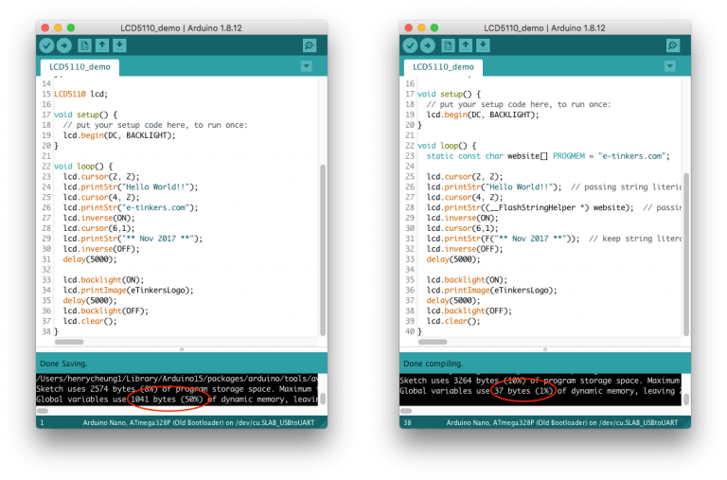Open sketch icon in left Arduino window
This screenshot has width=727, height=480.
pos(102,45)
